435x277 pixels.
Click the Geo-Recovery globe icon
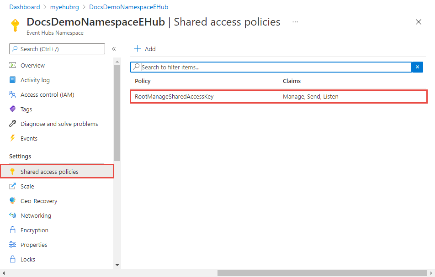[12, 200]
